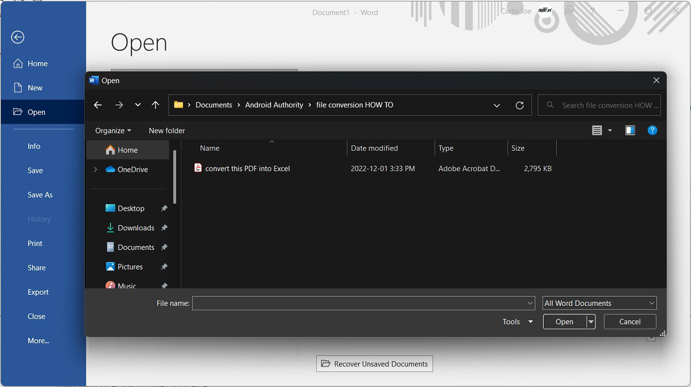Viewport: 691px width, 387px height.
Task: Select Save As in Backstage sidebar
Action: (40, 195)
